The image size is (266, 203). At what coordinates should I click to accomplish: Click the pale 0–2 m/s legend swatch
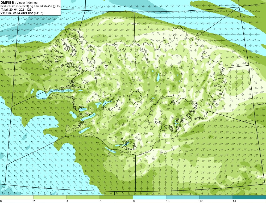(16, 197)
